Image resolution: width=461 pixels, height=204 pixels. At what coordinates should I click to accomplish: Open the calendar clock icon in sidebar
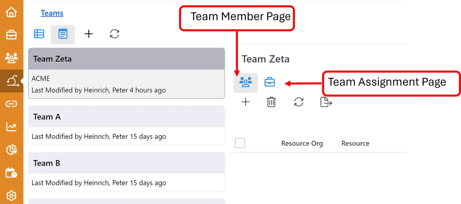click(12, 173)
